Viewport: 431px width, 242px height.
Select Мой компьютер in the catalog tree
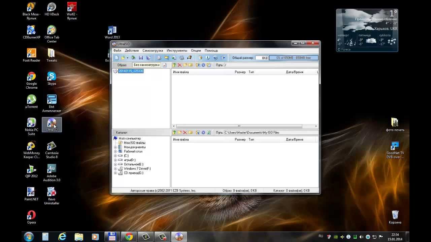(130, 138)
